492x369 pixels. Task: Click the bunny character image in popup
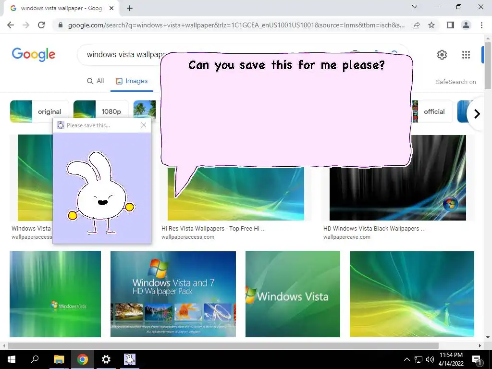101,192
